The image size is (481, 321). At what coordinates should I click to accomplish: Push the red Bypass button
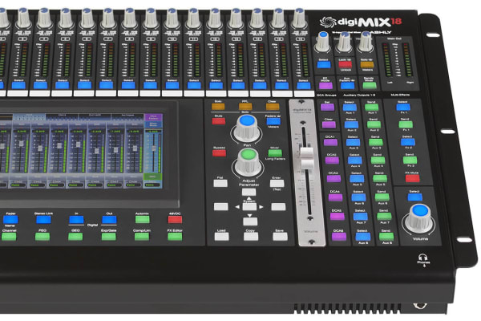[x=219, y=153]
